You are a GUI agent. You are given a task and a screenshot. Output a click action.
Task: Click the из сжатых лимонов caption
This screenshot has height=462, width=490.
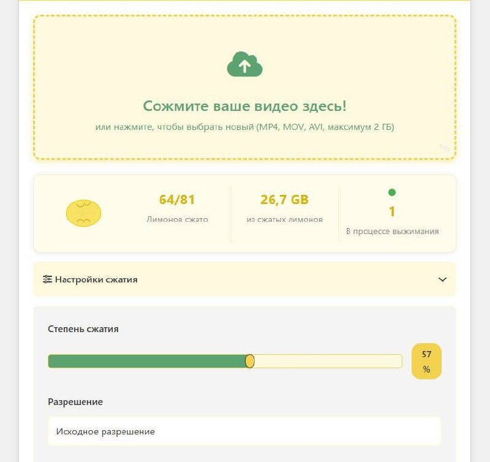tap(285, 219)
